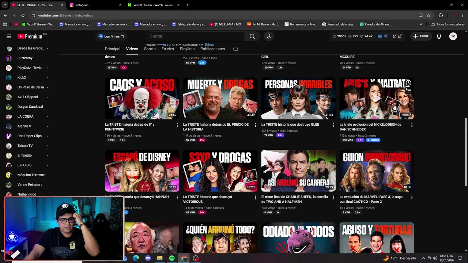Viewport: 468px width, 263px height.
Task: Open the notifications bell
Action: [x=439, y=36]
